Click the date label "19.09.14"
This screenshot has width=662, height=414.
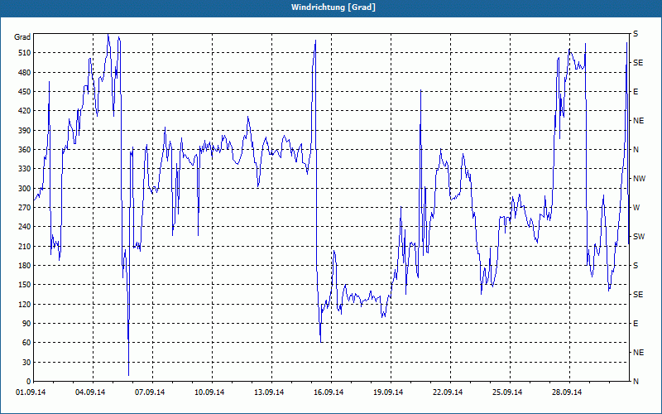[388, 392]
